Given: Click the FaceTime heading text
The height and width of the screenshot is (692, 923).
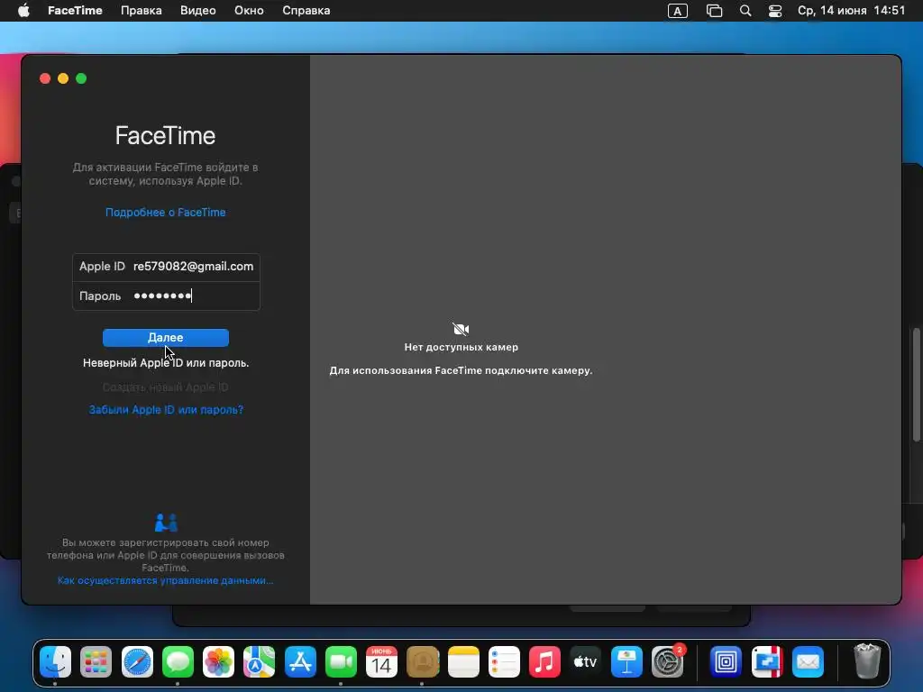Looking at the screenshot, I should (x=166, y=136).
